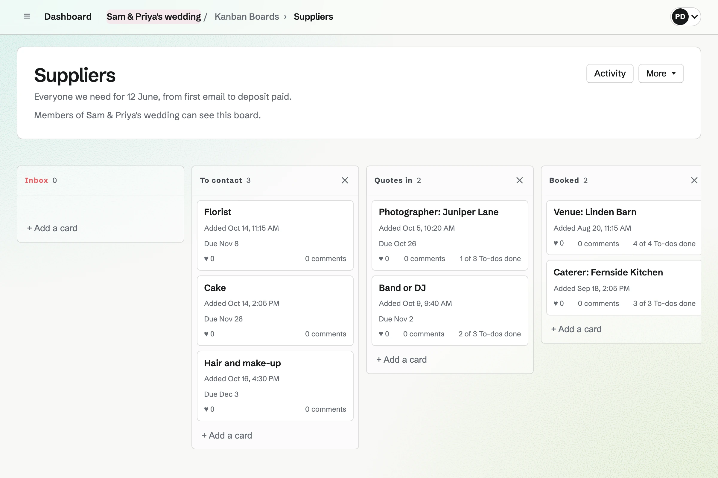Click "Due Nov 28" on Cake card
The width and height of the screenshot is (718, 478).
223,319
